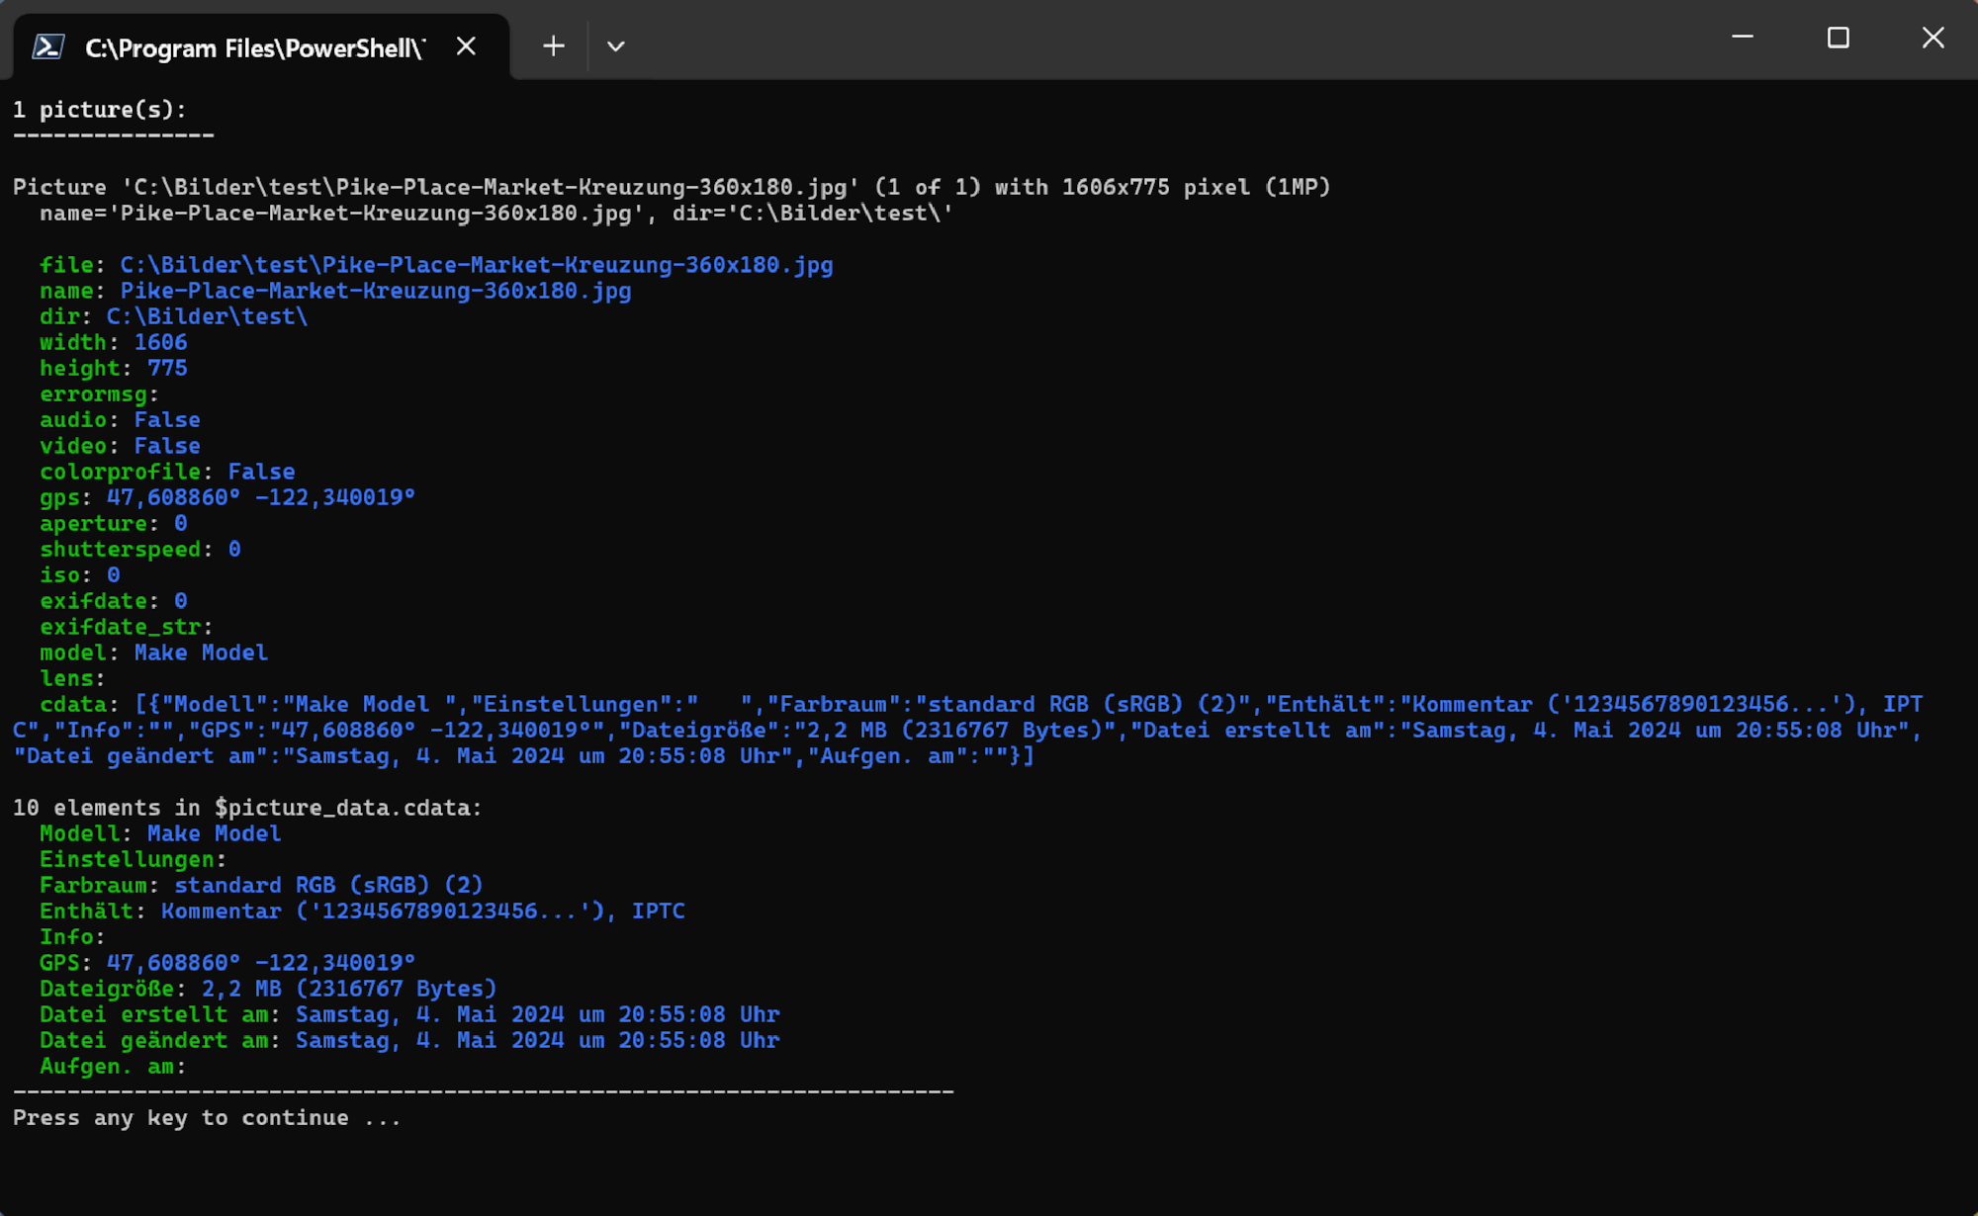Click the blue file path value after 'file:'
Screen dimensions: 1978x1216
coord(476,265)
